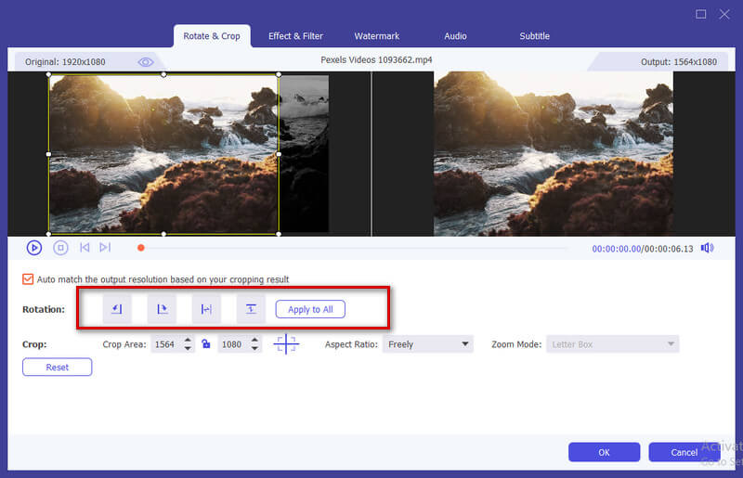Click the bottom-center crop handle

(x=163, y=234)
